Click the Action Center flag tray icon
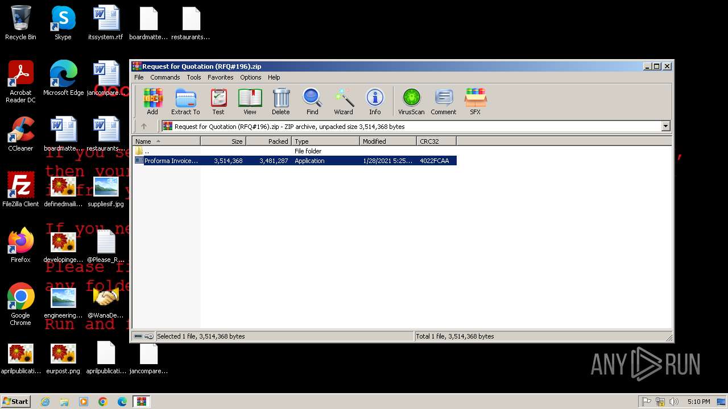The image size is (728, 409). (x=647, y=402)
